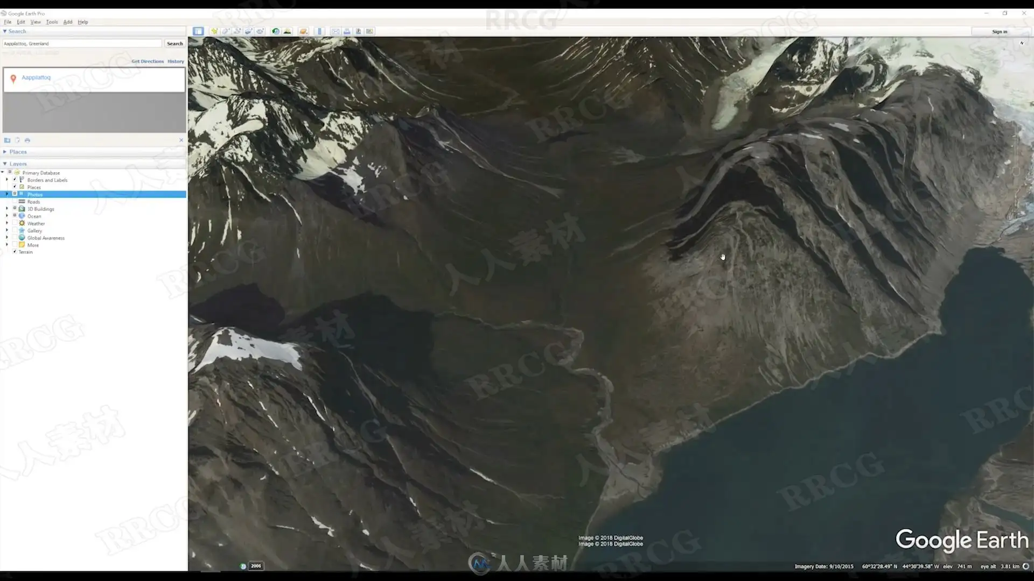This screenshot has height=581, width=1034.
Task: Collapse the Layers panel
Action: click(x=5, y=164)
